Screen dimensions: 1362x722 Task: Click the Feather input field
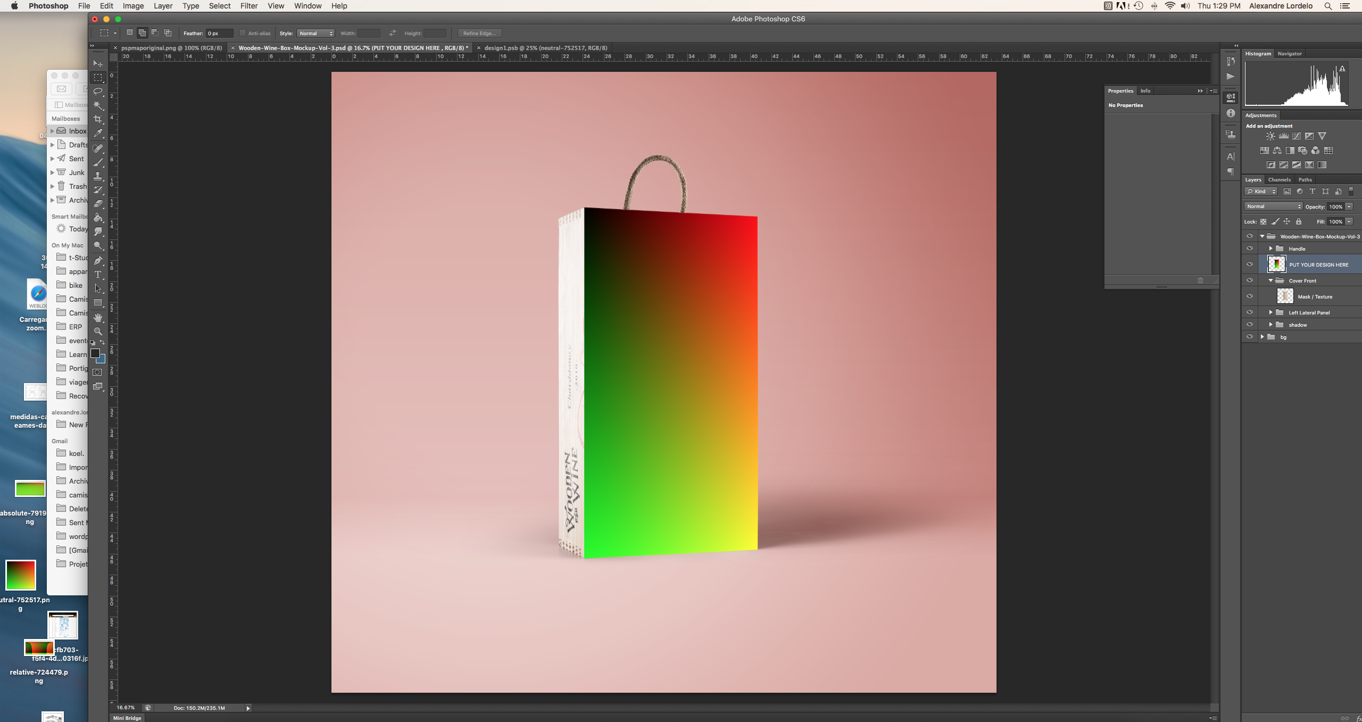pos(219,33)
